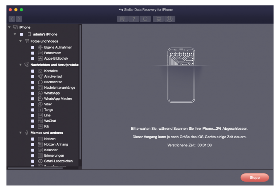The height and width of the screenshot is (193, 280).
Task: Select the Notizen Anhang entry
Action: [x=56, y=144]
